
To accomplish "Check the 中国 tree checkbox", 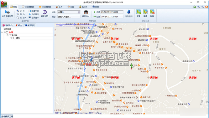I will [7, 32].
